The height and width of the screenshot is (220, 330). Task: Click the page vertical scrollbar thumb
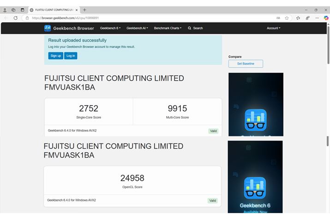coord(328,45)
